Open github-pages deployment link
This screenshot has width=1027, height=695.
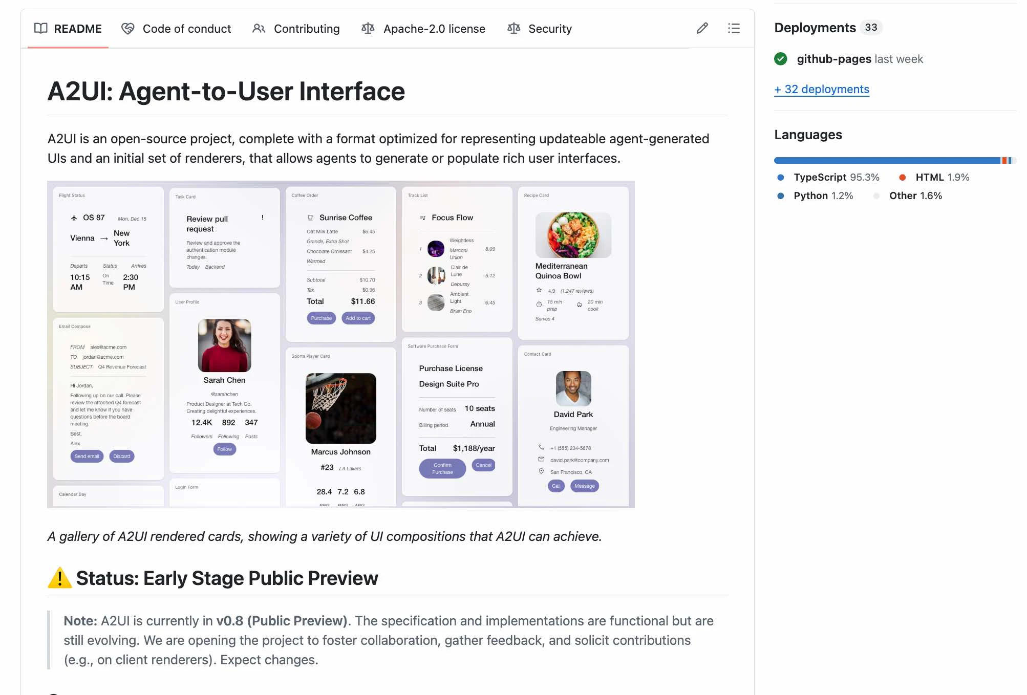coord(834,59)
